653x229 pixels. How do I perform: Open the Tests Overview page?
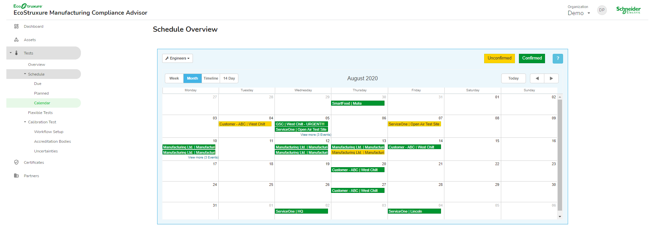pyautogui.click(x=36, y=65)
